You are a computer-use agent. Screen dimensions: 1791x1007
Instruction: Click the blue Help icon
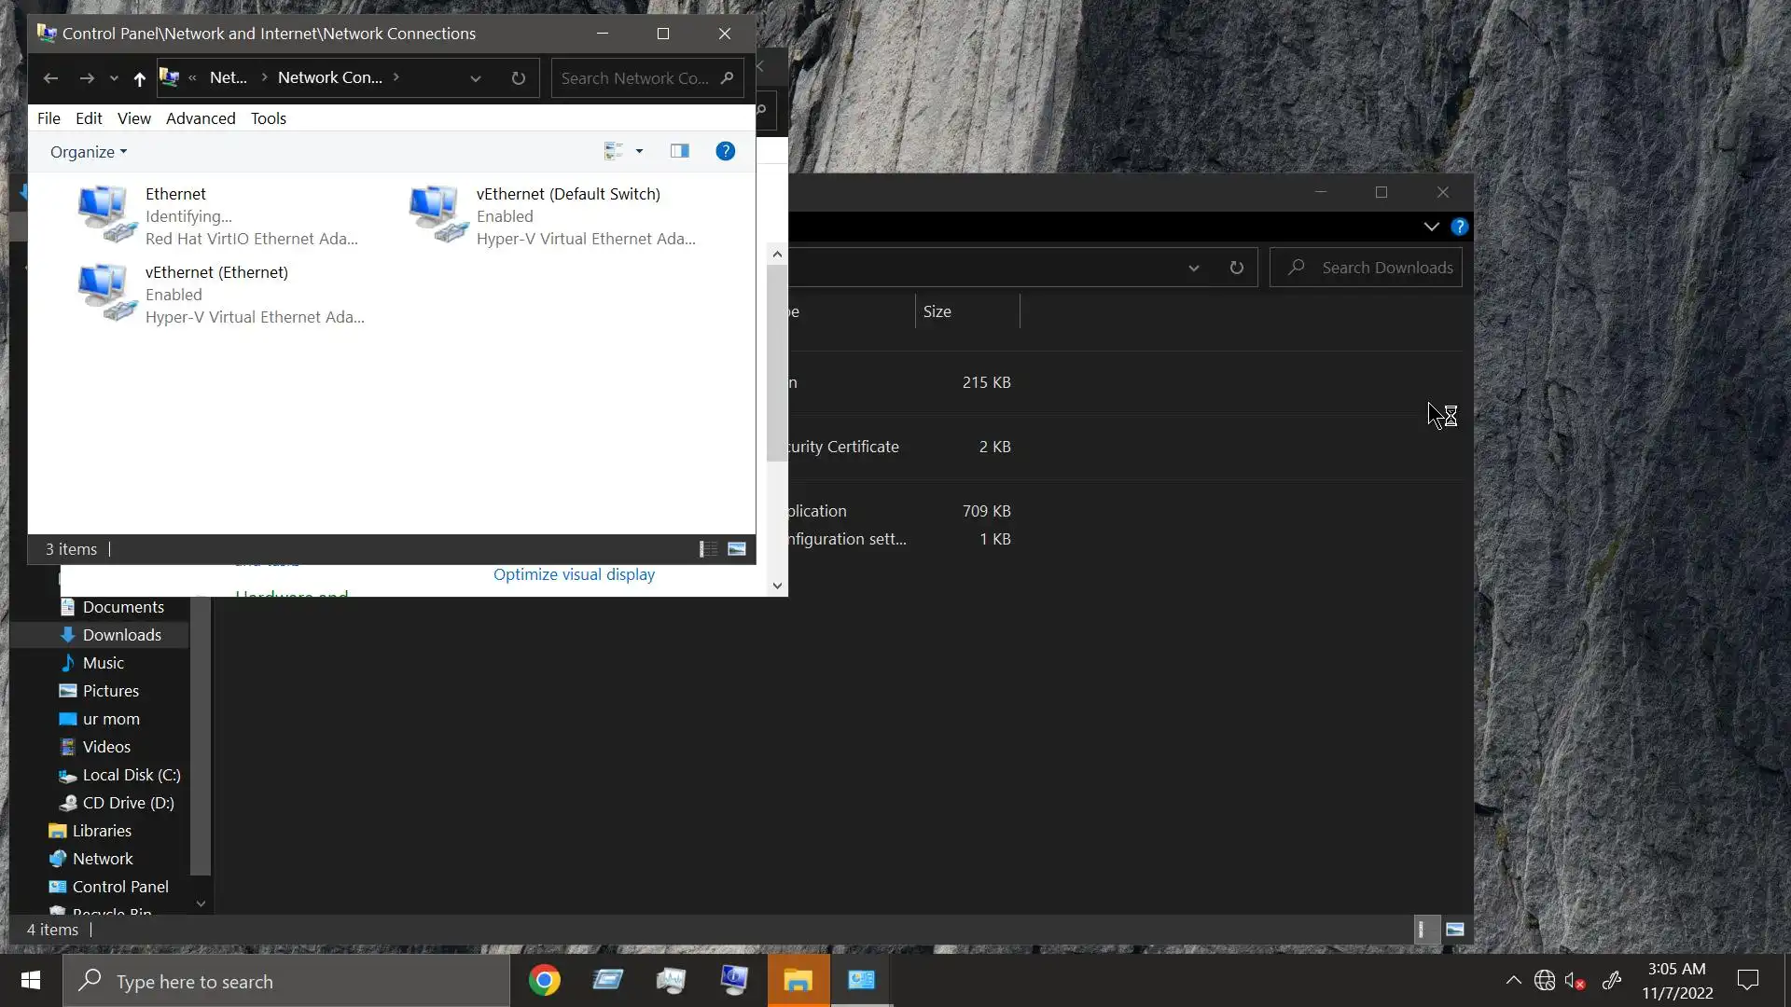point(725,151)
